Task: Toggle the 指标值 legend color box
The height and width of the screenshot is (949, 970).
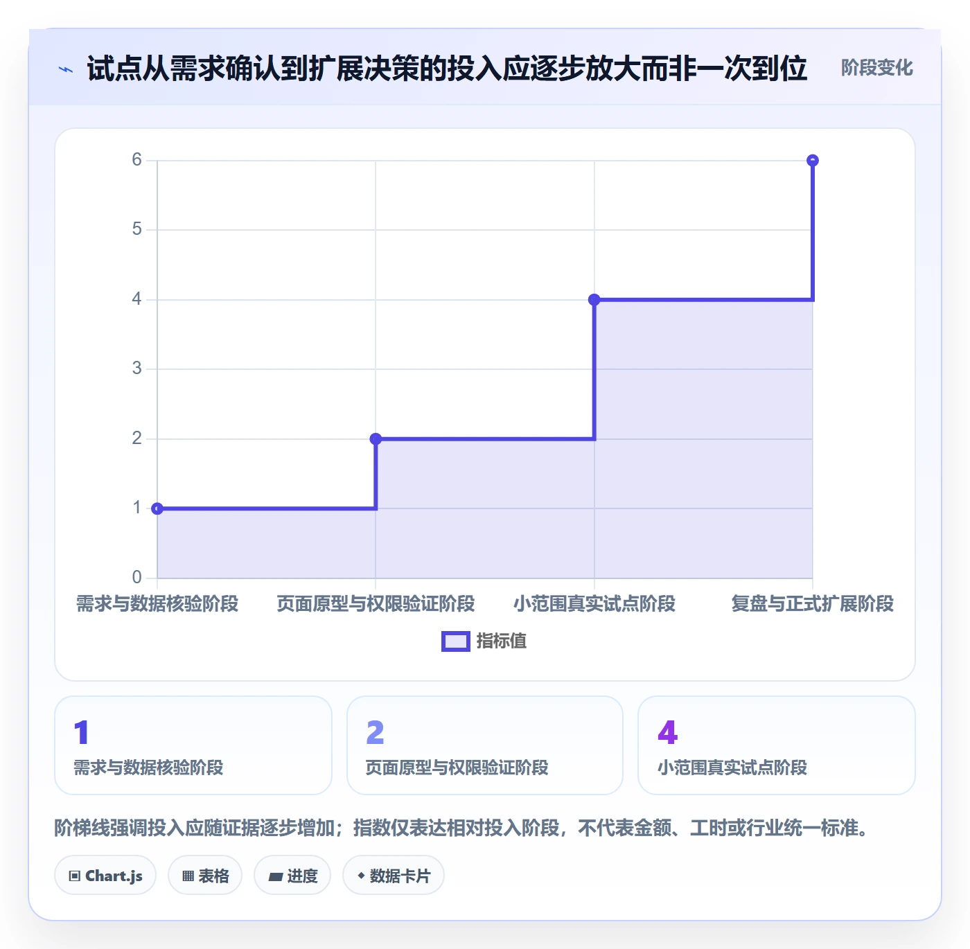Action: 456,641
